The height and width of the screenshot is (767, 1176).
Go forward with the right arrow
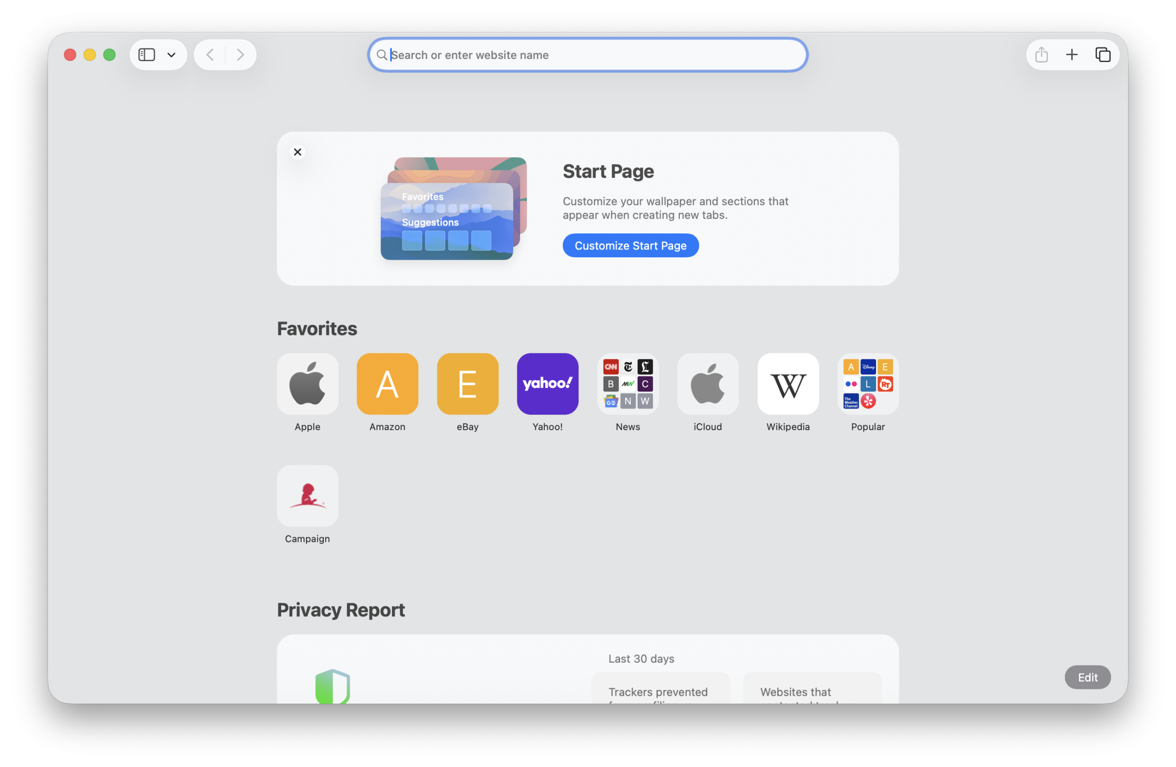pos(241,55)
